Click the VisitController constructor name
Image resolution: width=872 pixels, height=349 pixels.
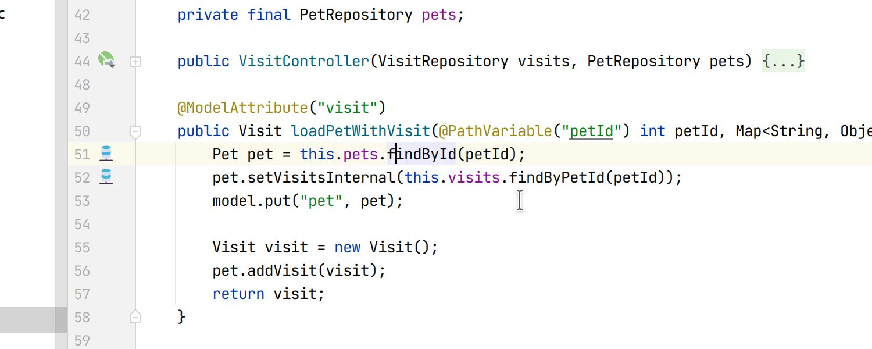click(x=303, y=61)
